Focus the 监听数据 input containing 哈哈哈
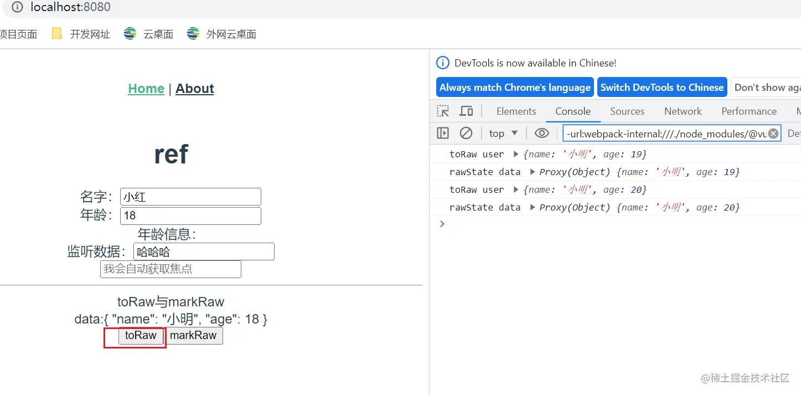Screen dimensions: 801x395 [x=204, y=252]
